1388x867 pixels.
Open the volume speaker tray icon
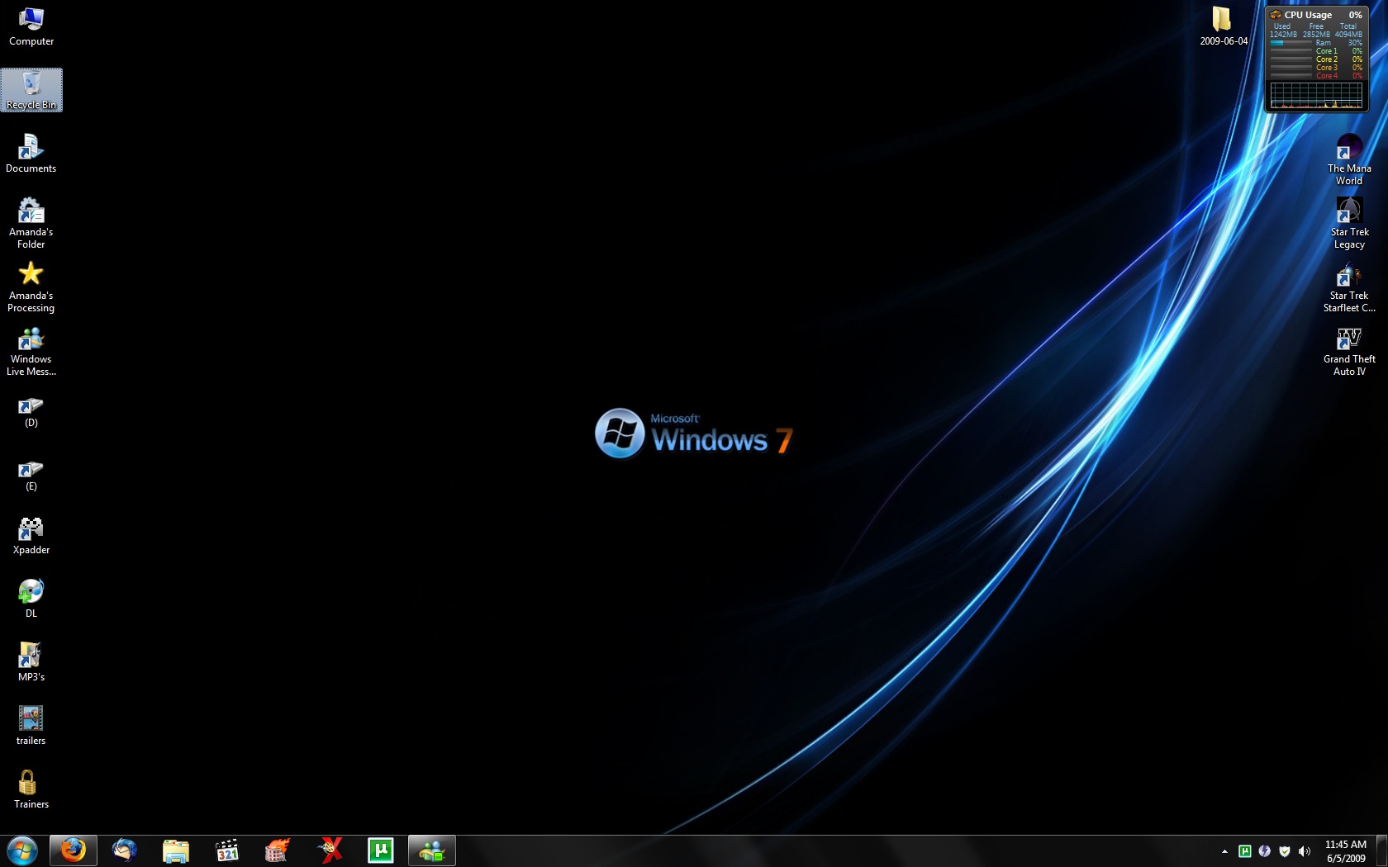point(1305,851)
